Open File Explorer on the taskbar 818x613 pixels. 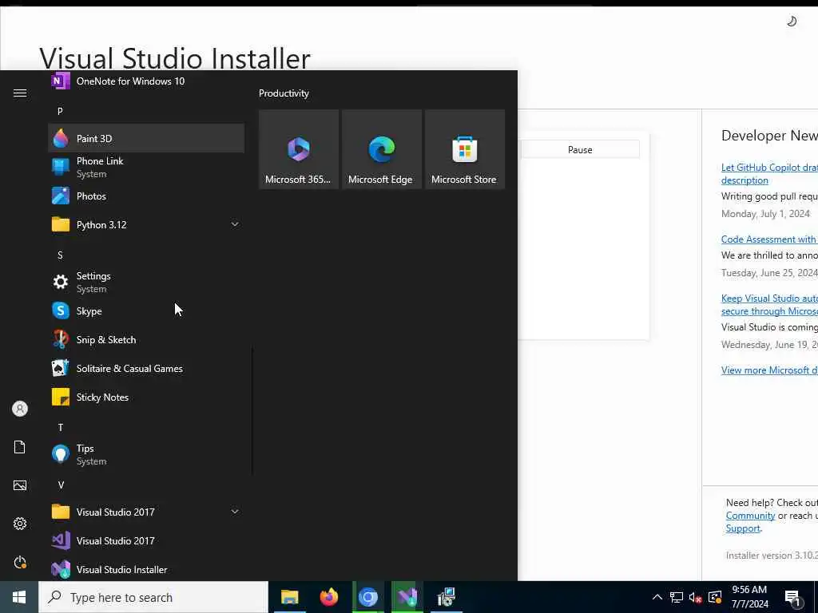click(x=289, y=597)
